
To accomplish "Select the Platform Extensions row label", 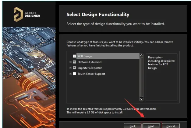I will (90, 62).
